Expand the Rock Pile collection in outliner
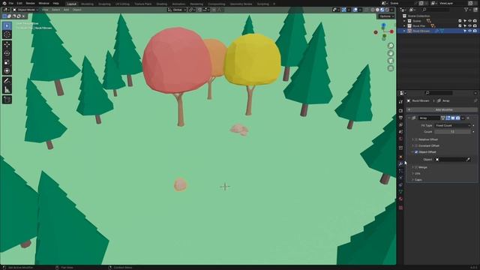The height and width of the screenshot is (270, 480). [404, 26]
